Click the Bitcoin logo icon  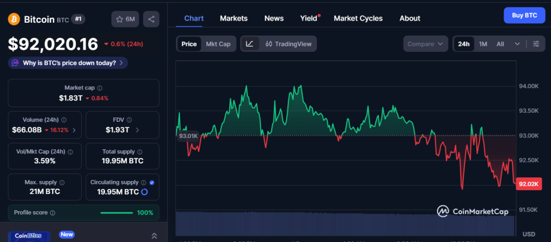(x=14, y=19)
